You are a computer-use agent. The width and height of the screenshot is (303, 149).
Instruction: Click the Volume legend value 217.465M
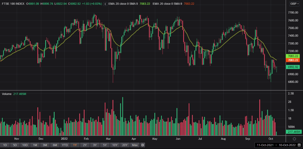click(20, 94)
